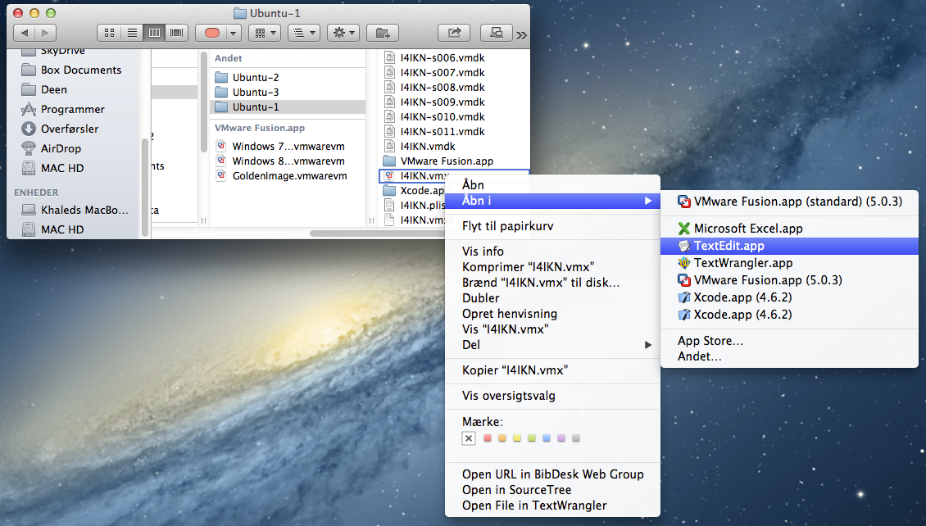Viewport: 926px width, 526px height.
Task: Apply the yellow label color
Action: pos(517,438)
